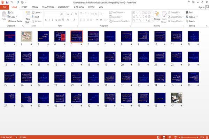Toggle Justify paragraph alignment

(91, 20)
